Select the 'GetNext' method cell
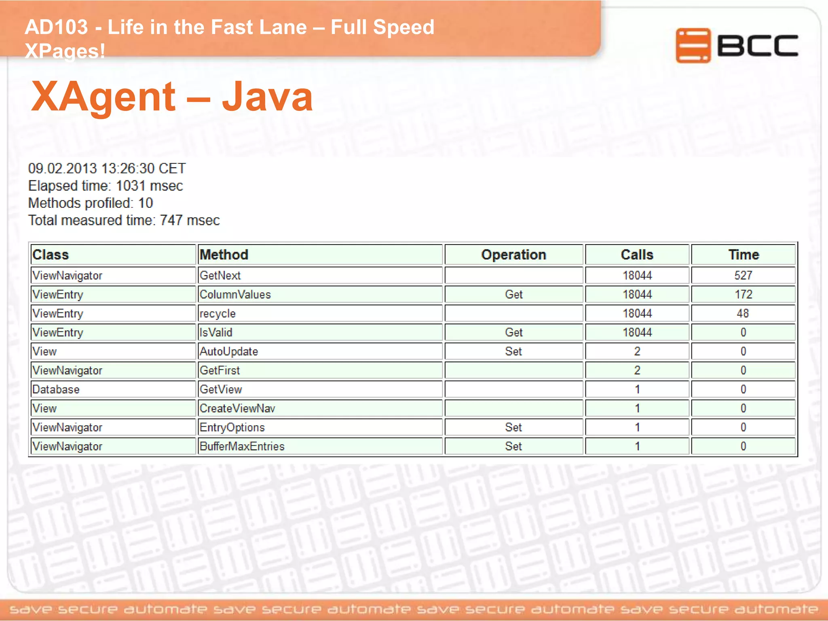The height and width of the screenshot is (621, 828). click(320, 275)
